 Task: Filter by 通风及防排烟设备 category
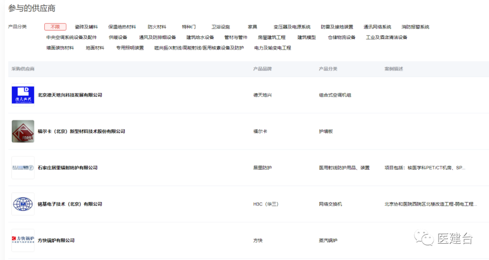(158, 38)
